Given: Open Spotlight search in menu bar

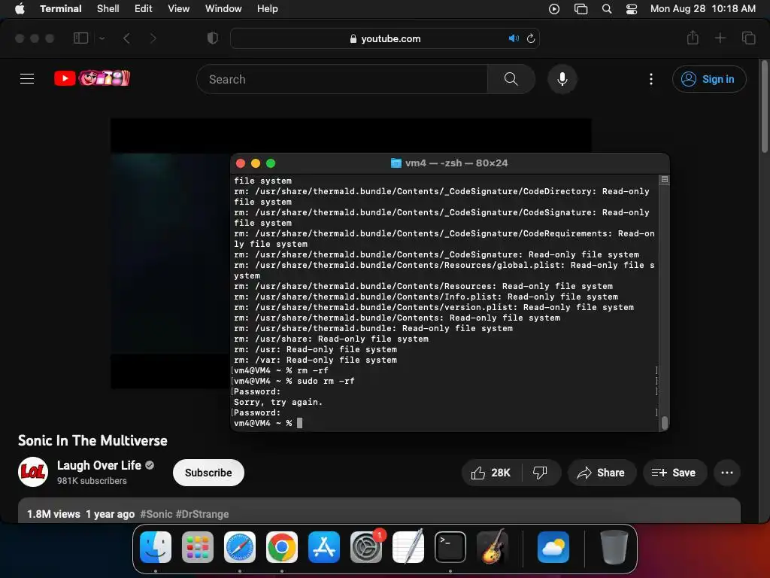Looking at the screenshot, I should click(607, 9).
